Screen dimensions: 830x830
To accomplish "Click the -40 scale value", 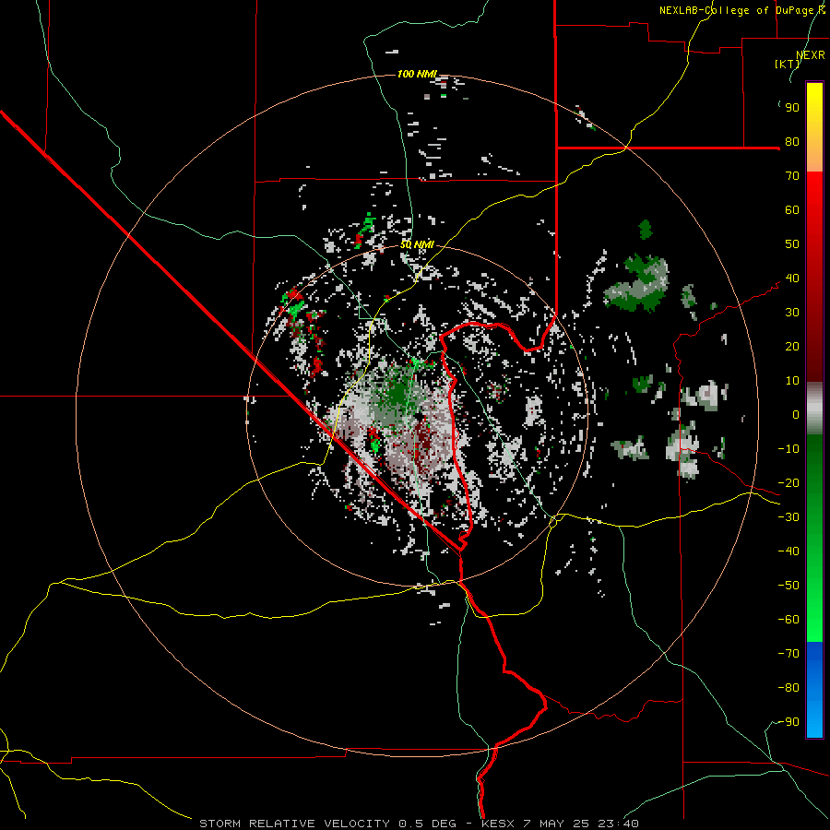I will point(788,551).
